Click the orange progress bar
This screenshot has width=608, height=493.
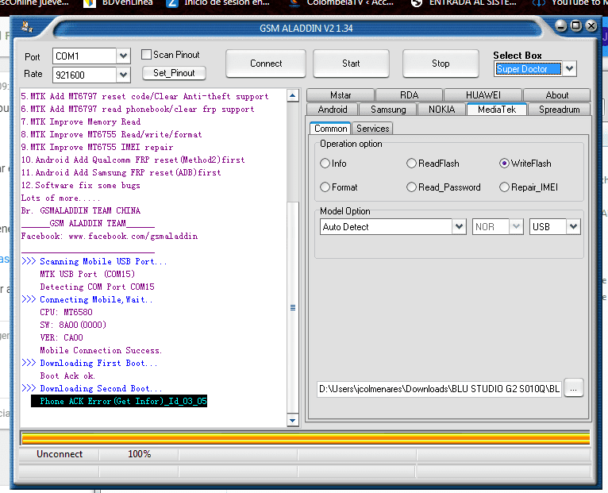click(306, 439)
